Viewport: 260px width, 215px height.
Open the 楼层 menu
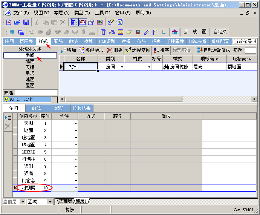click(x=62, y=13)
